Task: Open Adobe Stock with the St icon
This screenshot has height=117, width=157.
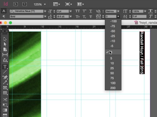Action: [x=24, y=4]
